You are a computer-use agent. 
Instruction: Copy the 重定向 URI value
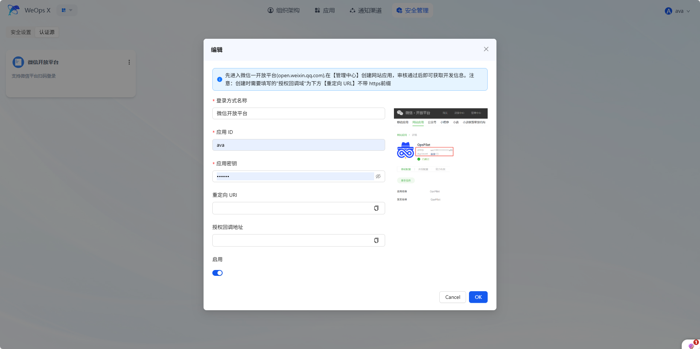point(376,208)
